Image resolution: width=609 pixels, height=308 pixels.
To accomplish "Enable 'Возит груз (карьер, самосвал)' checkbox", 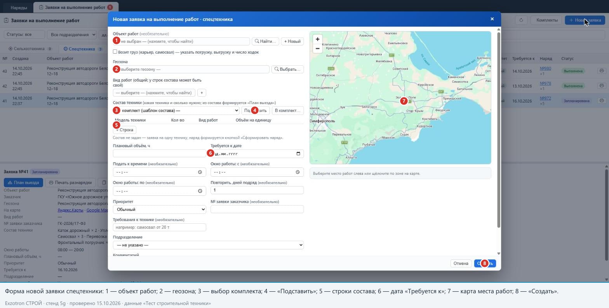I will (x=115, y=52).
